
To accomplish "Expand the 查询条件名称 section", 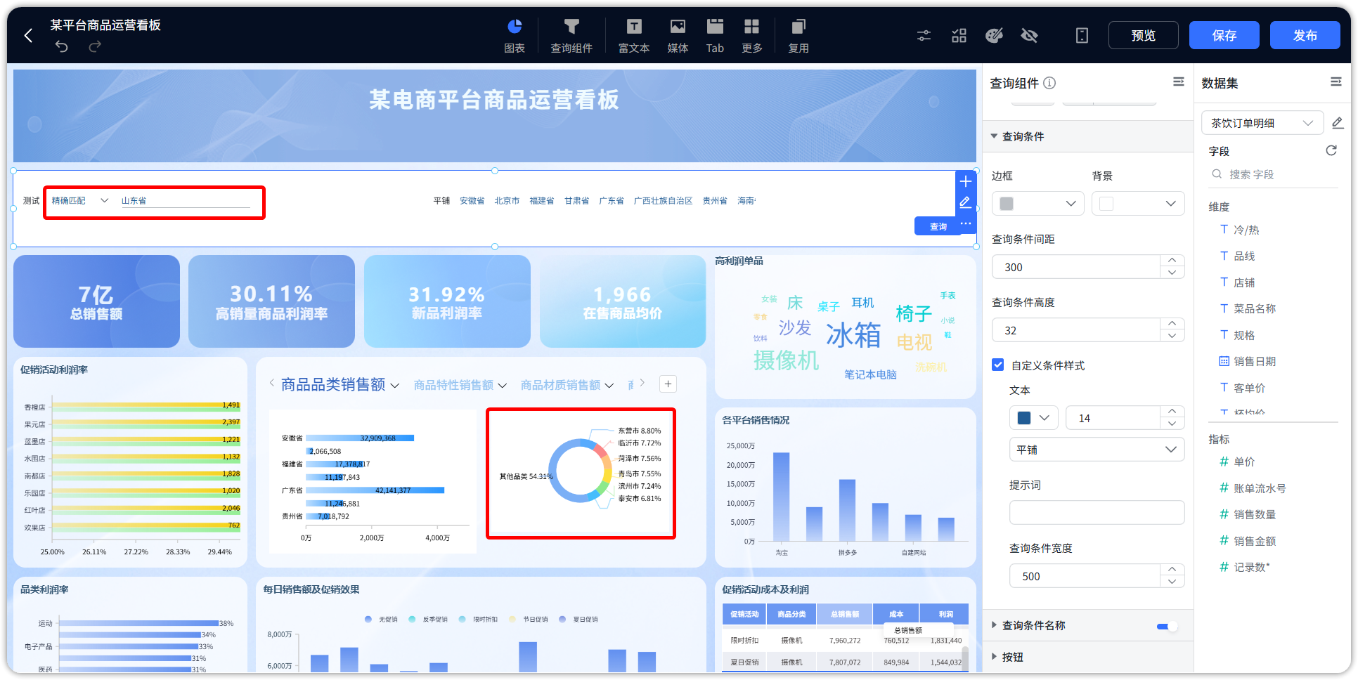I will 994,625.
